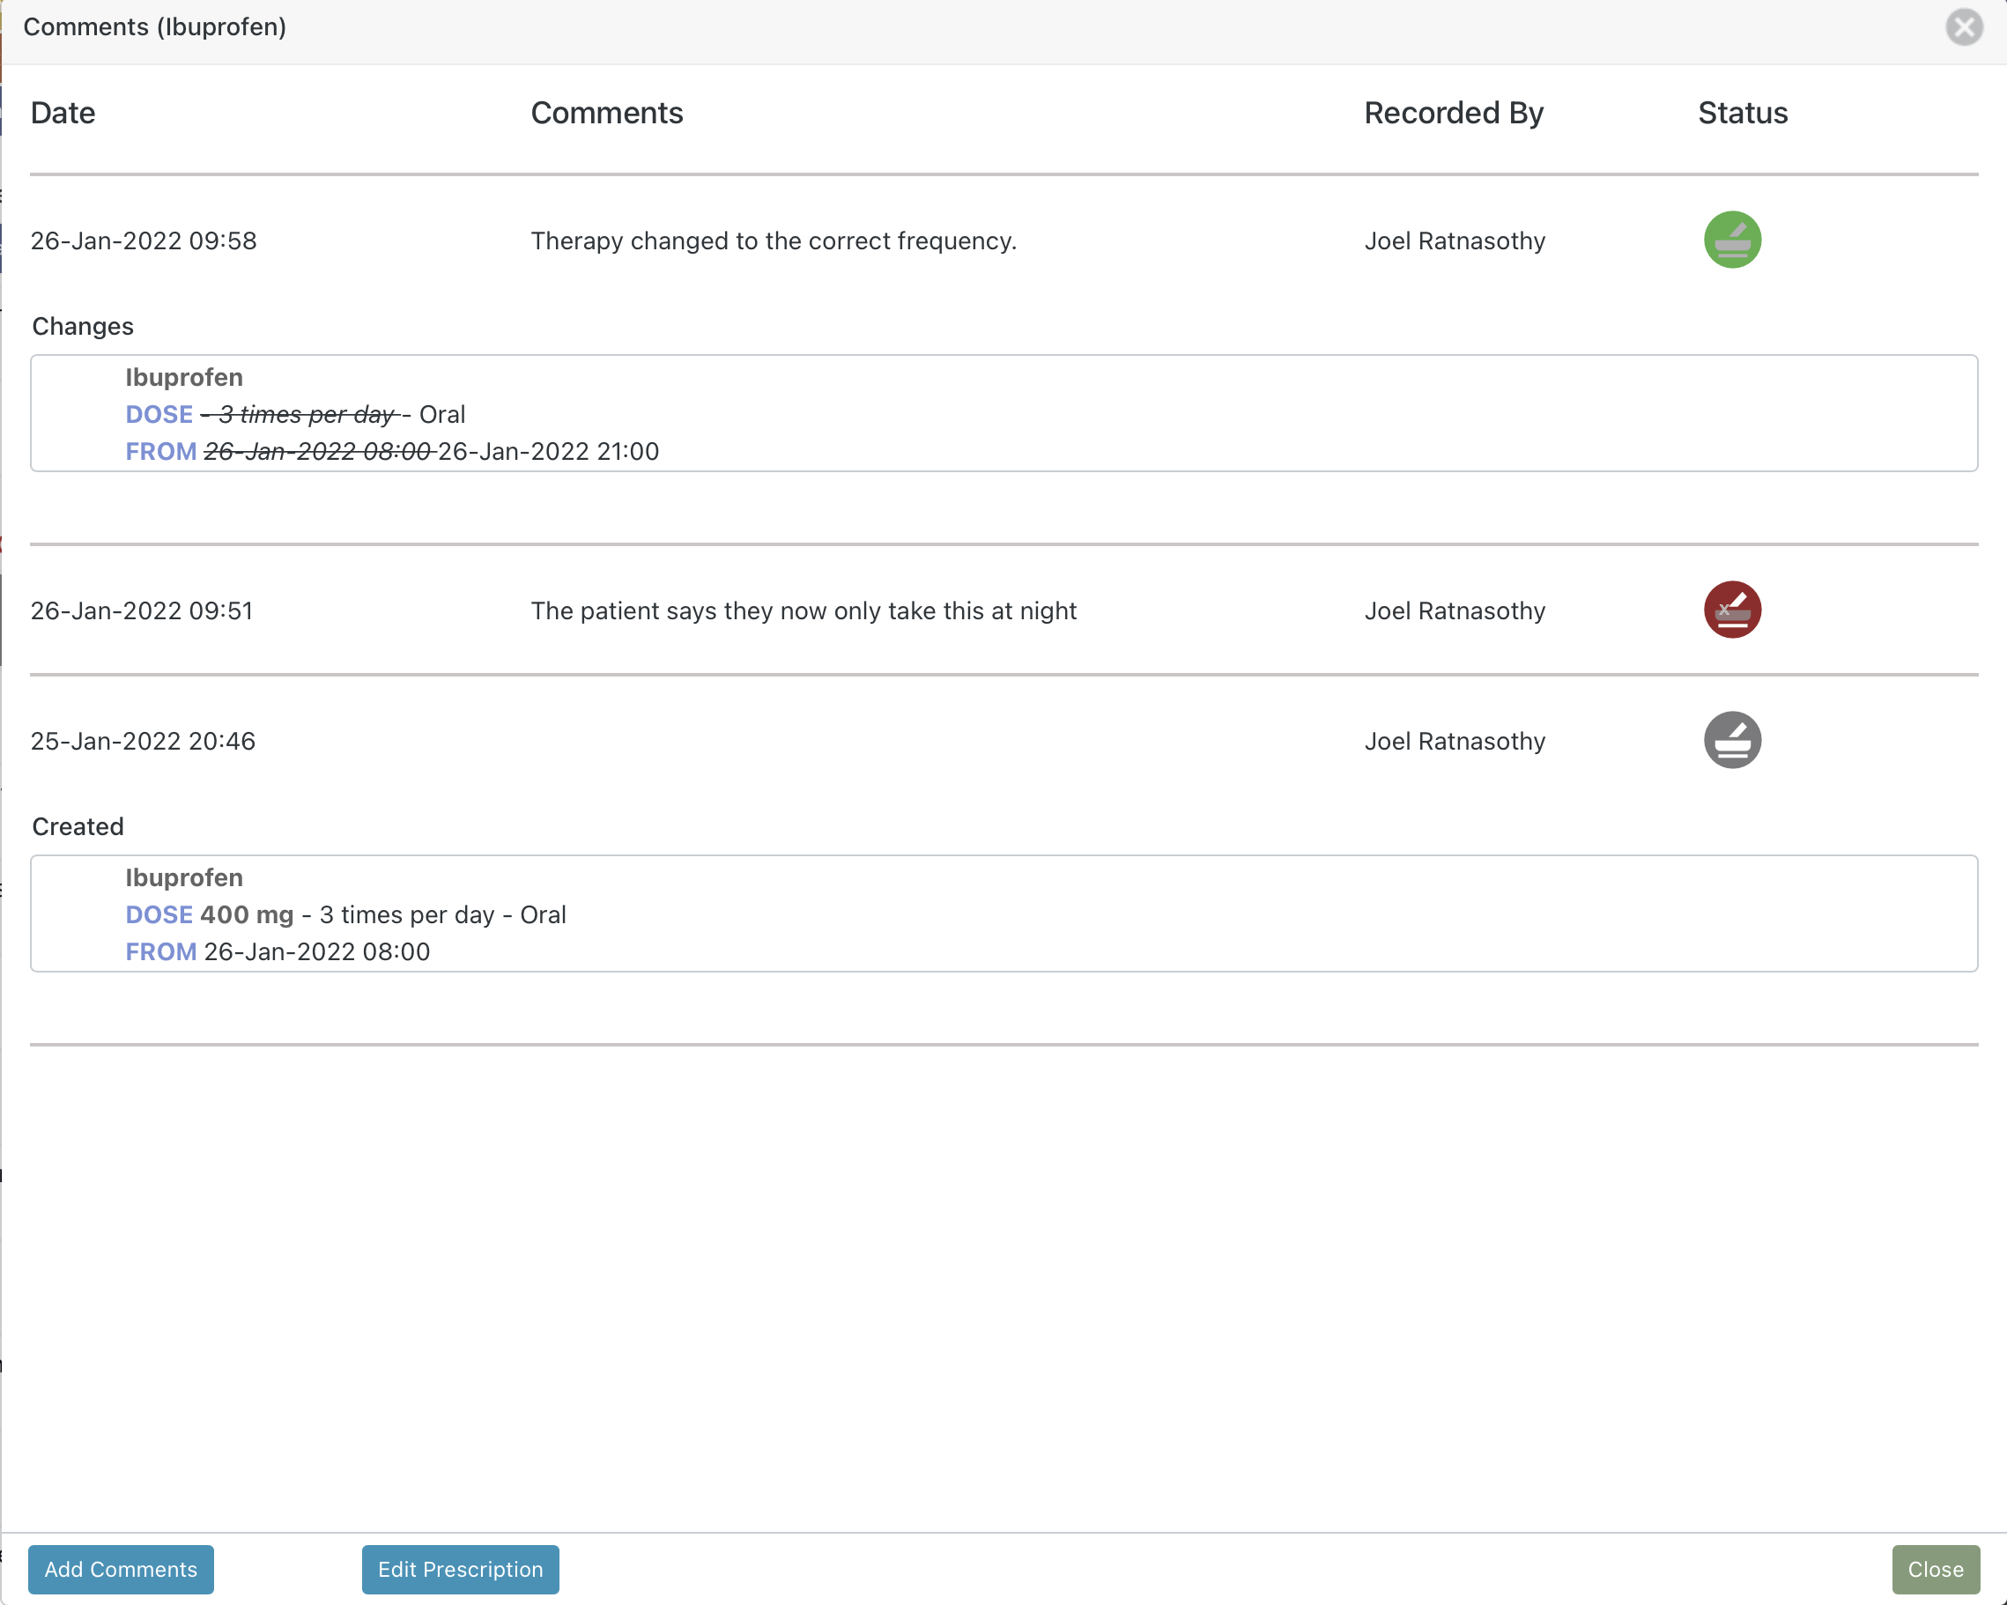This screenshot has width=2007, height=1605.
Task: Click the Recorded By column header
Action: (x=1453, y=113)
